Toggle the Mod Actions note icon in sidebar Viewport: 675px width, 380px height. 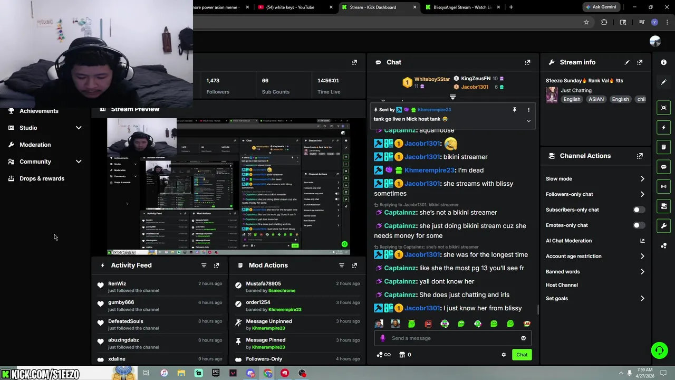pos(663,147)
